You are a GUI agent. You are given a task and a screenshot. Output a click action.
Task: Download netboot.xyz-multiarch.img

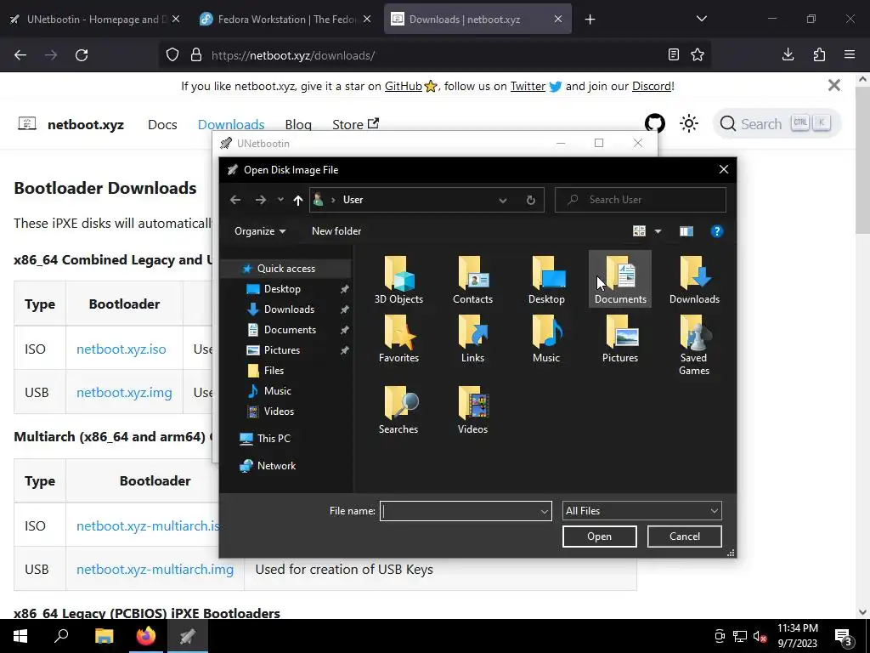155,569
